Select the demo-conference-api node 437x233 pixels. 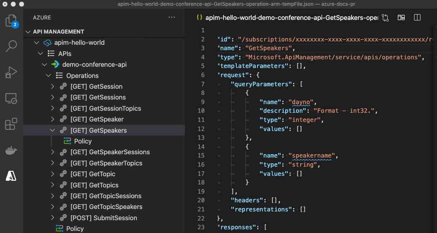pos(94,65)
